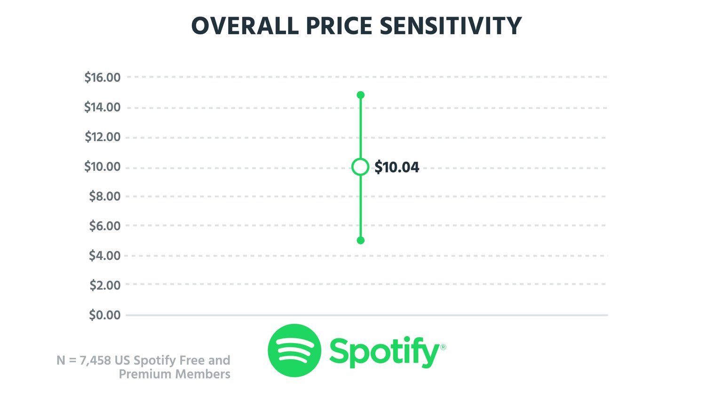This screenshot has width=714, height=401.
Task: Click the Overall Price Sensitivity title
Action: pos(357,26)
